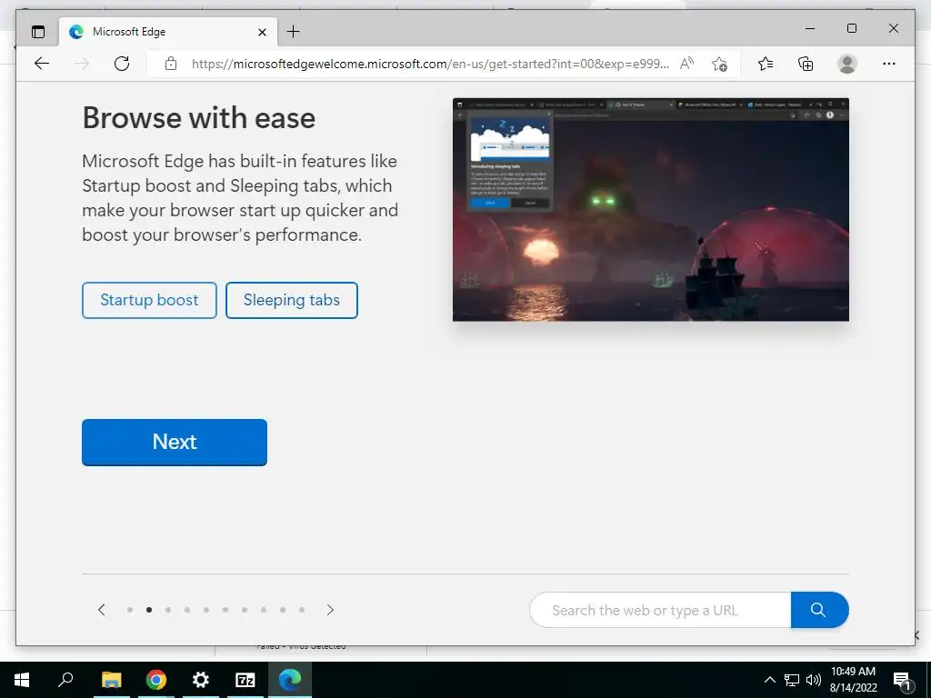Open the volume tray icon

coord(814,680)
